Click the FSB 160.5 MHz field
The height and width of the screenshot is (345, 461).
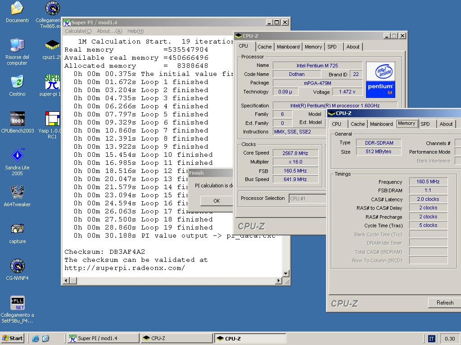click(x=295, y=171)
